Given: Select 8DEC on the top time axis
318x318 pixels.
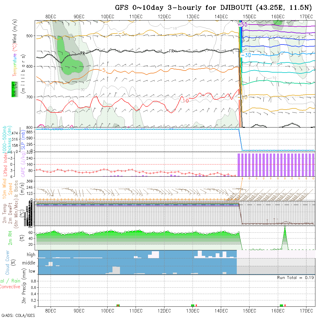Looking at the screenshot, I should (x=51, y=16).
